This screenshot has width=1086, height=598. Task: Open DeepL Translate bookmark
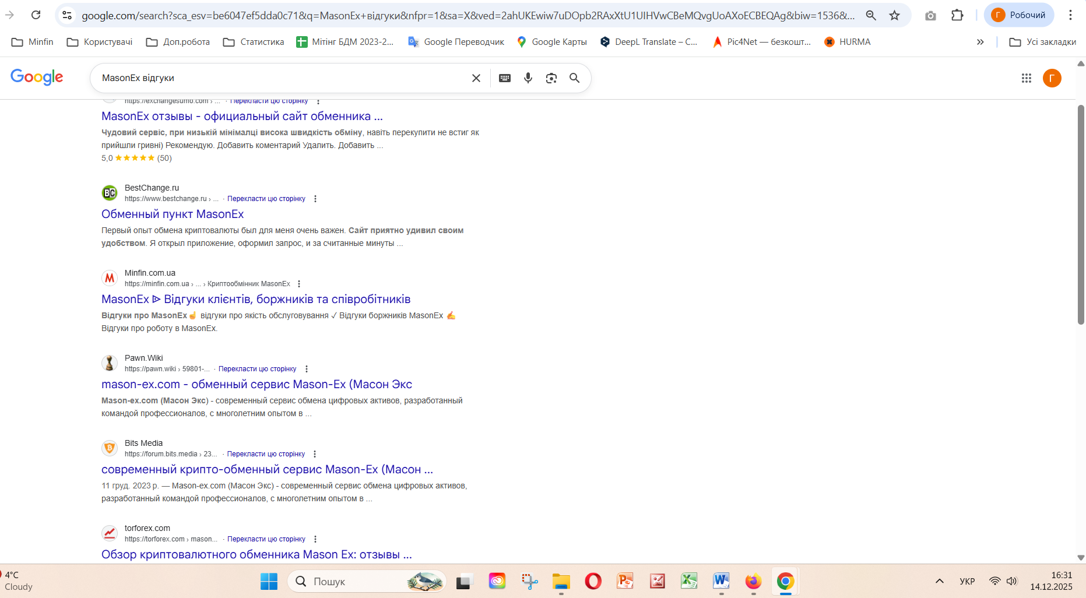648,42
